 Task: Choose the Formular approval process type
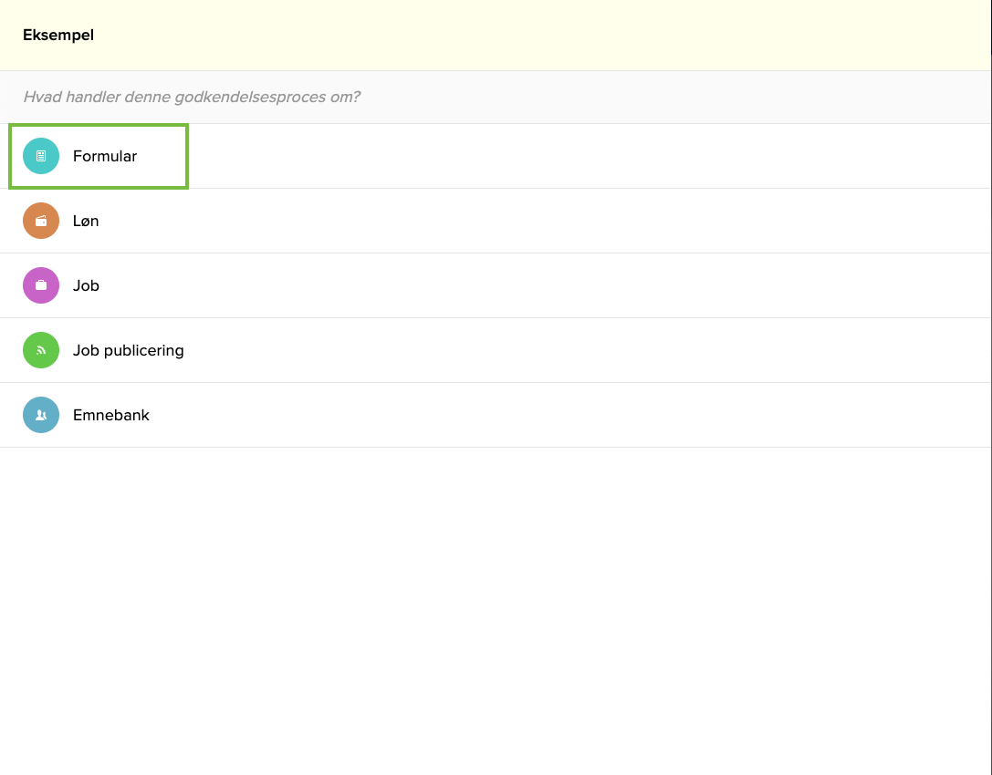[x=104, y=155]
